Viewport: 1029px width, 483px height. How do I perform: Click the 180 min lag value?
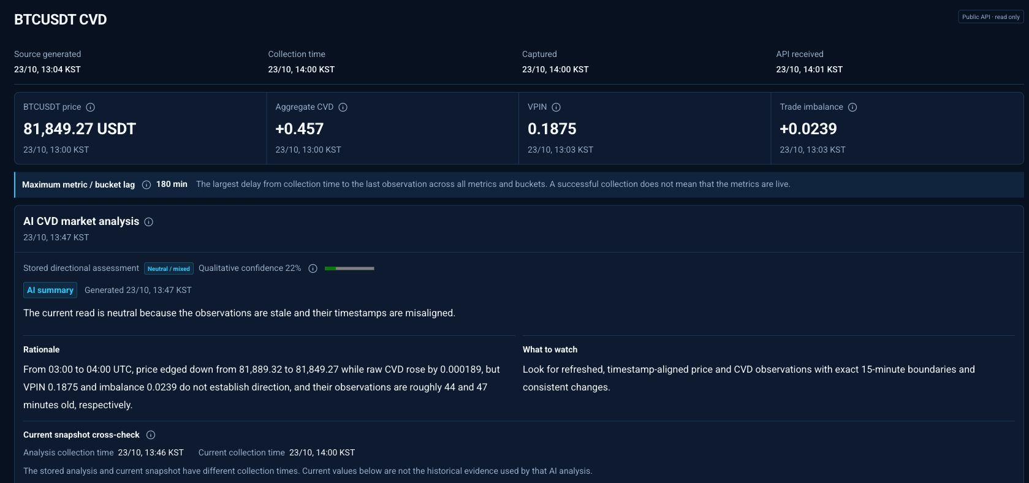(172, 184)
